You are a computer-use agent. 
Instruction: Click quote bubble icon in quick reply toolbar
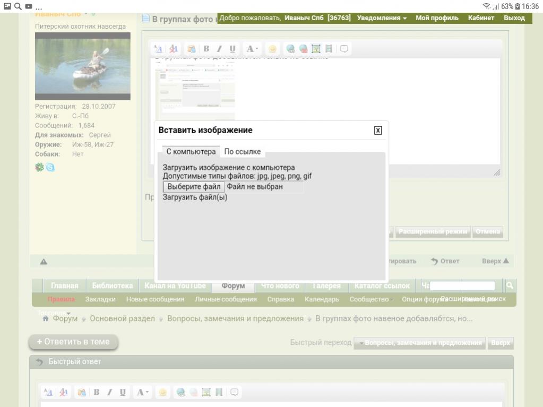tap(234, 393)
